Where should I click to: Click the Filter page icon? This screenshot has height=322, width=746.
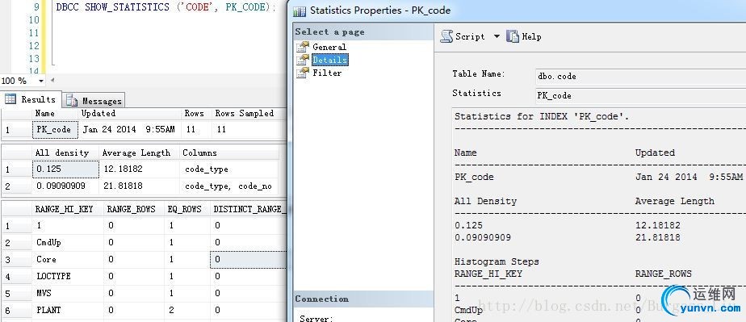click(303, 73)
